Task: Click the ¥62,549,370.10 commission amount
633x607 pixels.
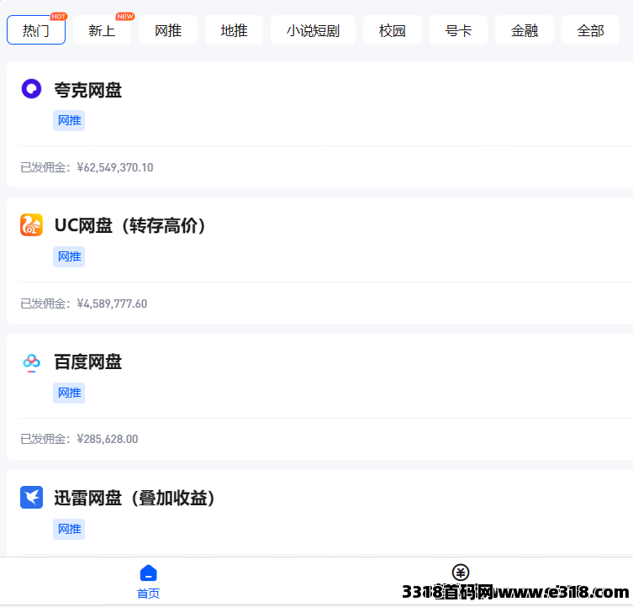Action: coord(115,167)
